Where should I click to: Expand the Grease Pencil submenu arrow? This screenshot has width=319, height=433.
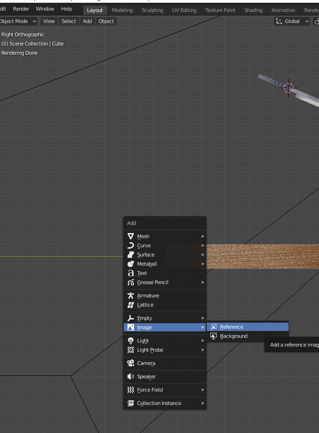(203, 282)
